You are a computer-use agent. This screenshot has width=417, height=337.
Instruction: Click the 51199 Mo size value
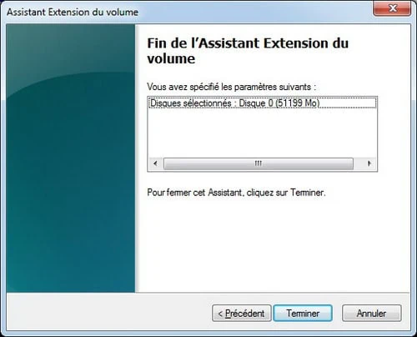(297, 103)
